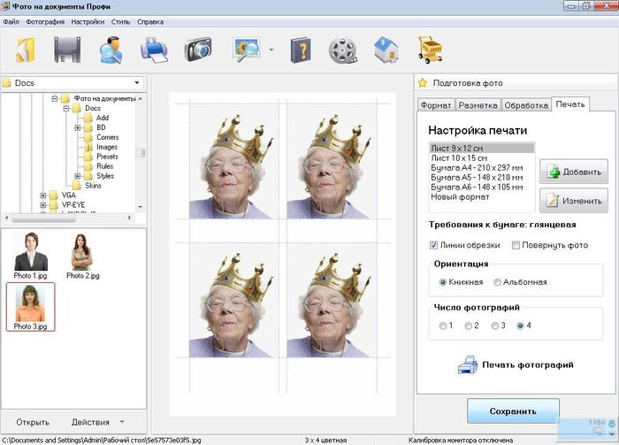Expand the dropdown arrow beside picture viewer icon

click(x=271, y=50)
